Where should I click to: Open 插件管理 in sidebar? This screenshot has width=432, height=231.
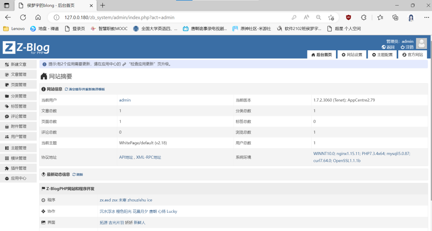(x=18, y=168)
